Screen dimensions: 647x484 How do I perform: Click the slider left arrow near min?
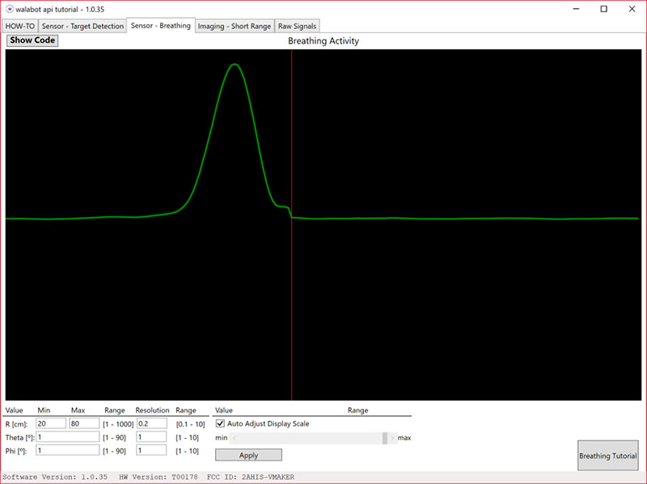click(235, 438)
